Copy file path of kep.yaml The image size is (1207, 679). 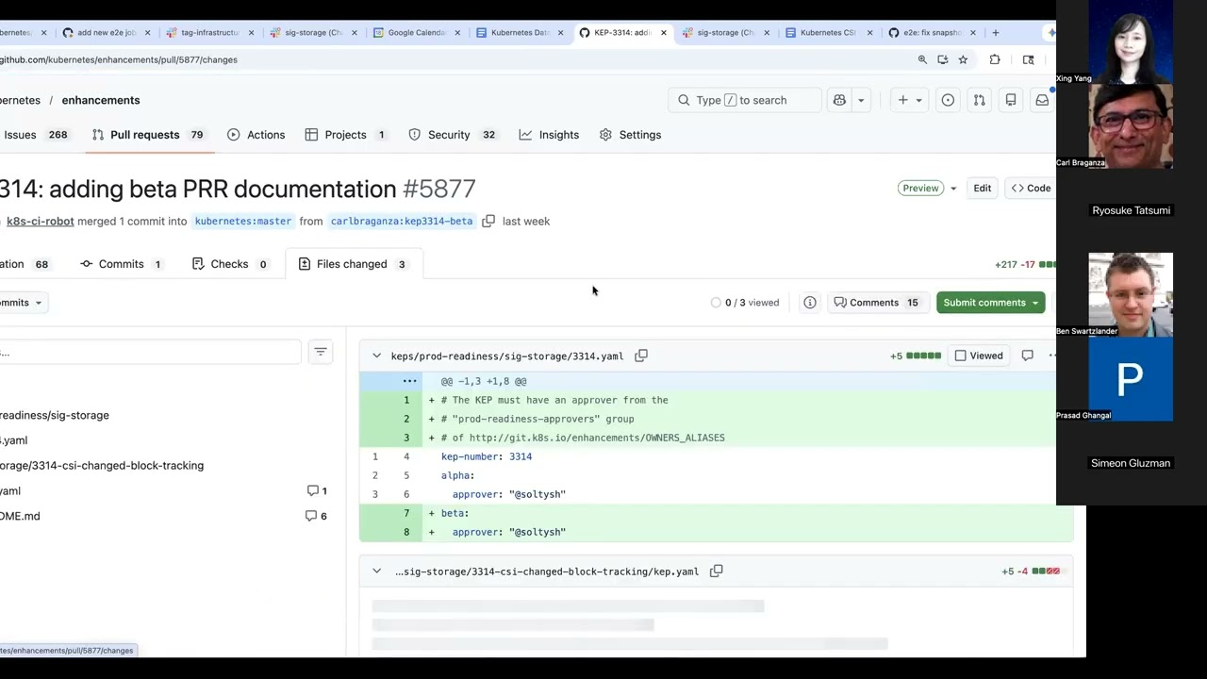click(x=717, y=571)
